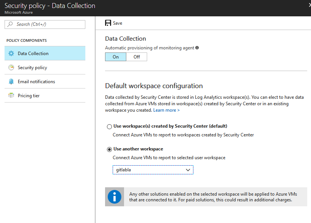
Task: Open the Security policy menu item
Action: pyautogui.click(x=33, y=68)
